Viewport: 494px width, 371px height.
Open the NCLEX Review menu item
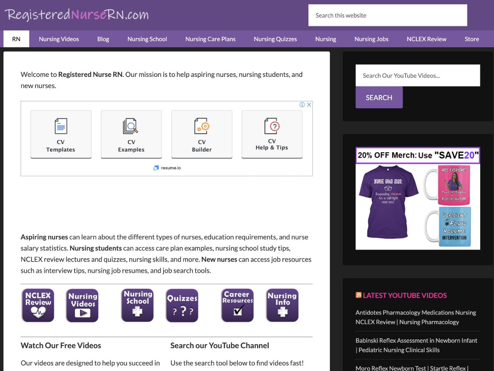(426, 39)
